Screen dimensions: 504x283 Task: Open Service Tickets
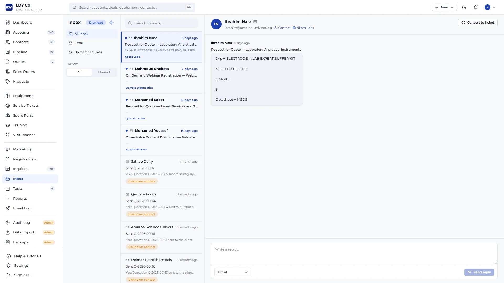click(30, 106)
